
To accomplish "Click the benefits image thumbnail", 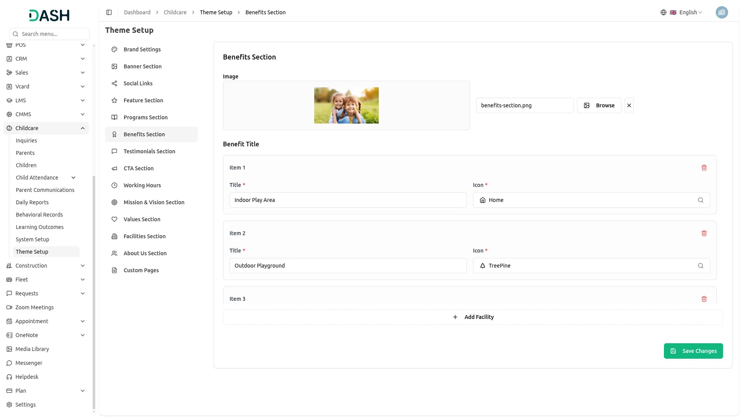I will (346, 105).
